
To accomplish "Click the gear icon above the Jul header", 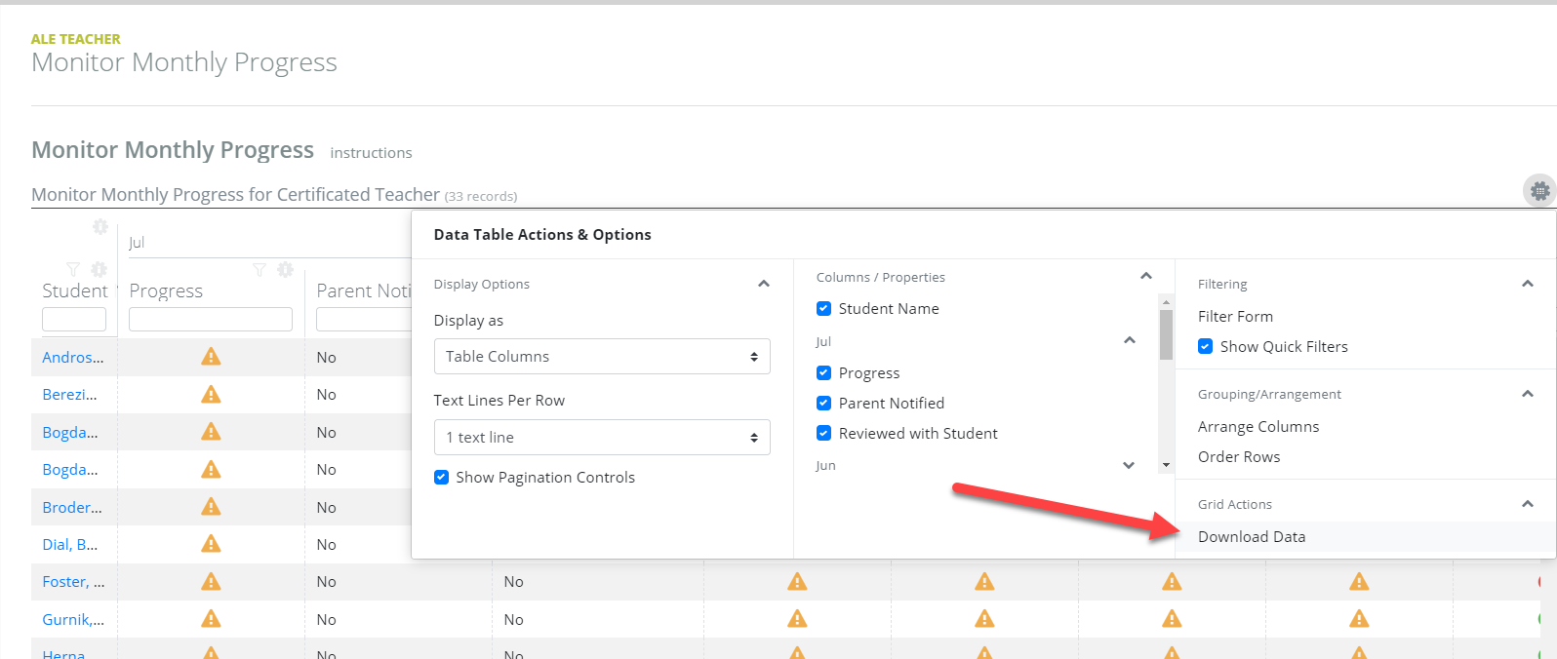I will tap(100, 227).
